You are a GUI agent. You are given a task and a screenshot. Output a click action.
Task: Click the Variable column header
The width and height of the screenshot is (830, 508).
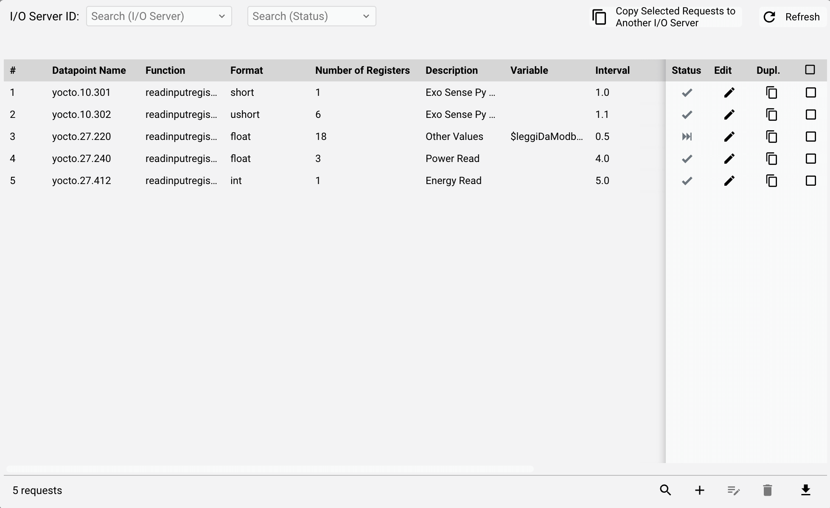click(x=529, y=70)
